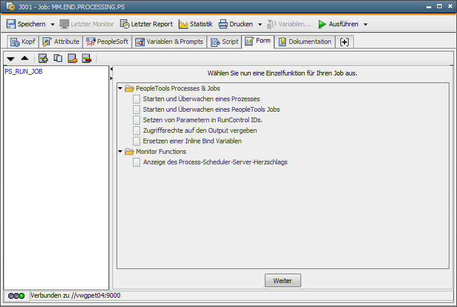Switch to the PeopleSoft tab

(107, 42)
